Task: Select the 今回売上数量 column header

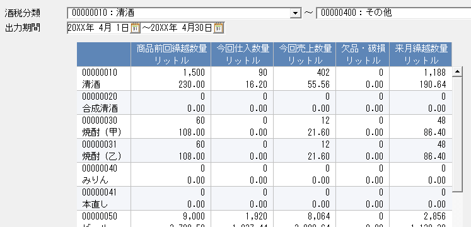Action: point(305,54)
